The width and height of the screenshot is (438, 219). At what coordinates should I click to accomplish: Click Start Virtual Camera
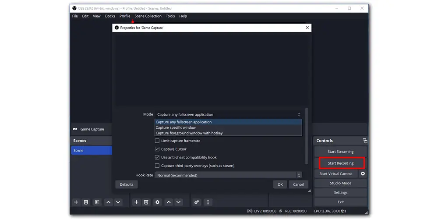[x=336, y=174]
